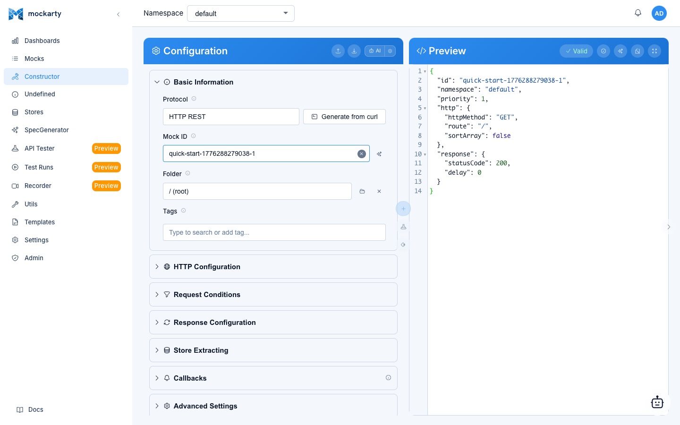Click the Folder / (root) field
Screen dimensions: 680x425
(x=257, y=191)
